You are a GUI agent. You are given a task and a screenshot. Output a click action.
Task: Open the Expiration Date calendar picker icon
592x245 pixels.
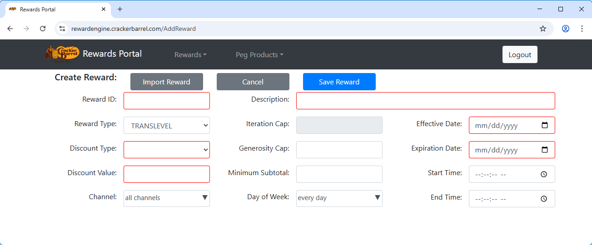pos(545,150)
